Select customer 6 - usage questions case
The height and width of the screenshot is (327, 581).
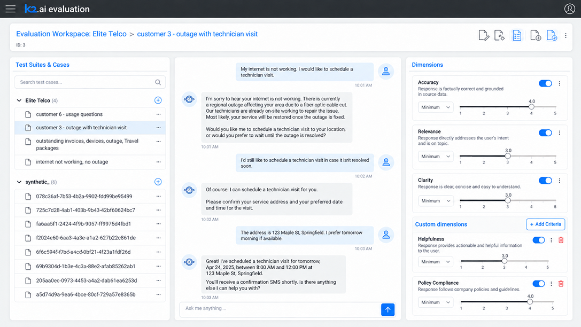click(x=90, y=114)
